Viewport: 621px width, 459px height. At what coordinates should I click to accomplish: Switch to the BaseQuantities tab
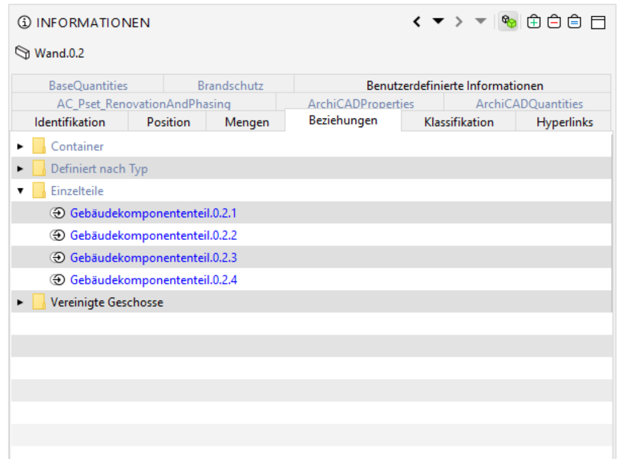click(88, 85)
